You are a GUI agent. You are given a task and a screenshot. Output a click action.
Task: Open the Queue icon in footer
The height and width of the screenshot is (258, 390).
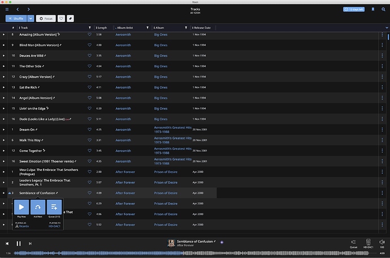click(353, 243)
